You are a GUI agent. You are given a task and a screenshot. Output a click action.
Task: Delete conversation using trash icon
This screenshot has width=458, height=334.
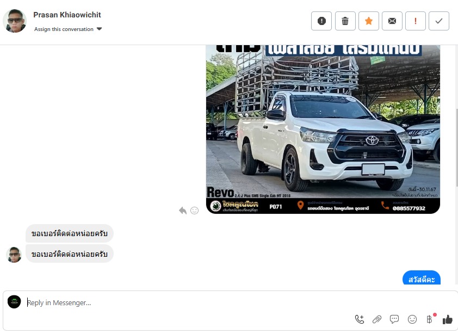click(x=345, y=21)
